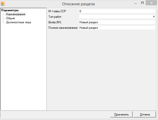
Task: Focus the Шифр (№) text field
Action: coord(117,22)
